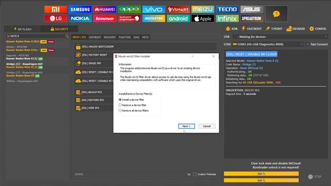The height and width of the screenshot is (186, 331).
Task: Open the RECOVERY tab
Action: click(110, 37)
